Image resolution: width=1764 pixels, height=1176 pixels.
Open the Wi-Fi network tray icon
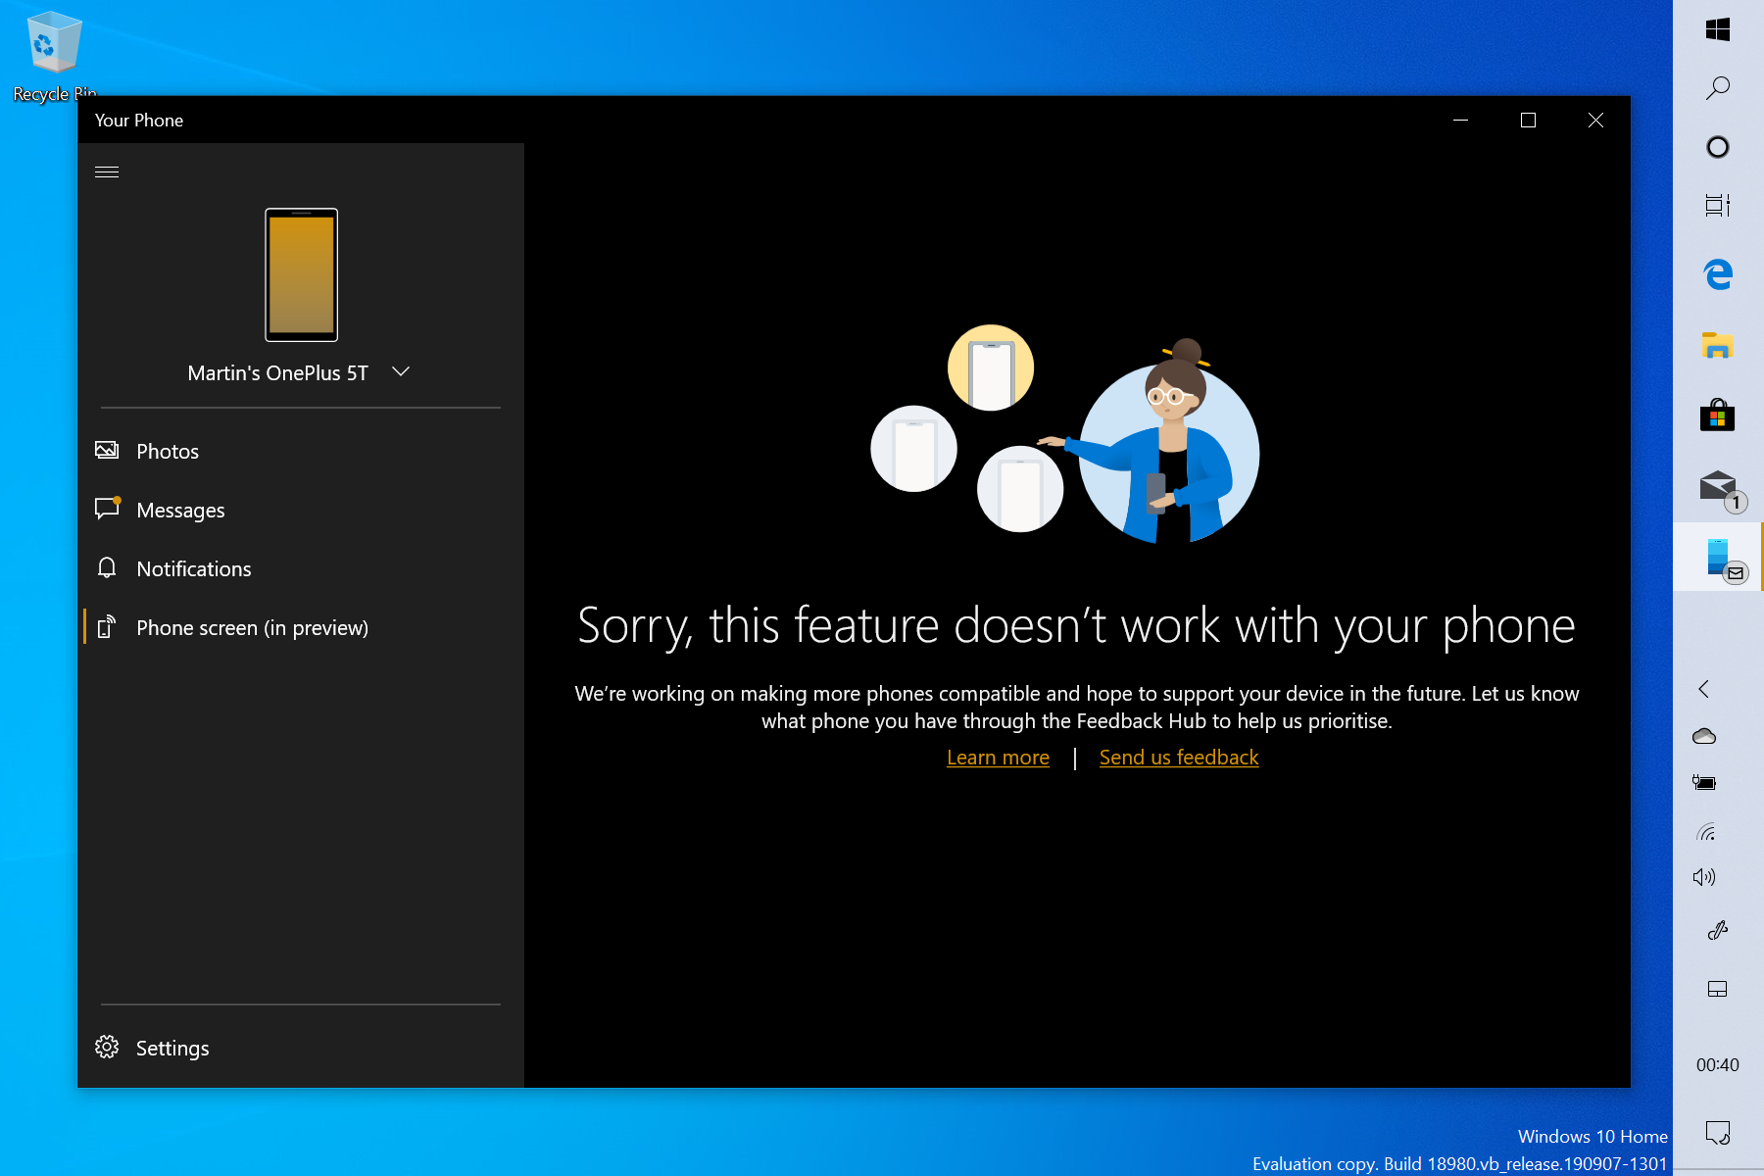[1705, 833]
